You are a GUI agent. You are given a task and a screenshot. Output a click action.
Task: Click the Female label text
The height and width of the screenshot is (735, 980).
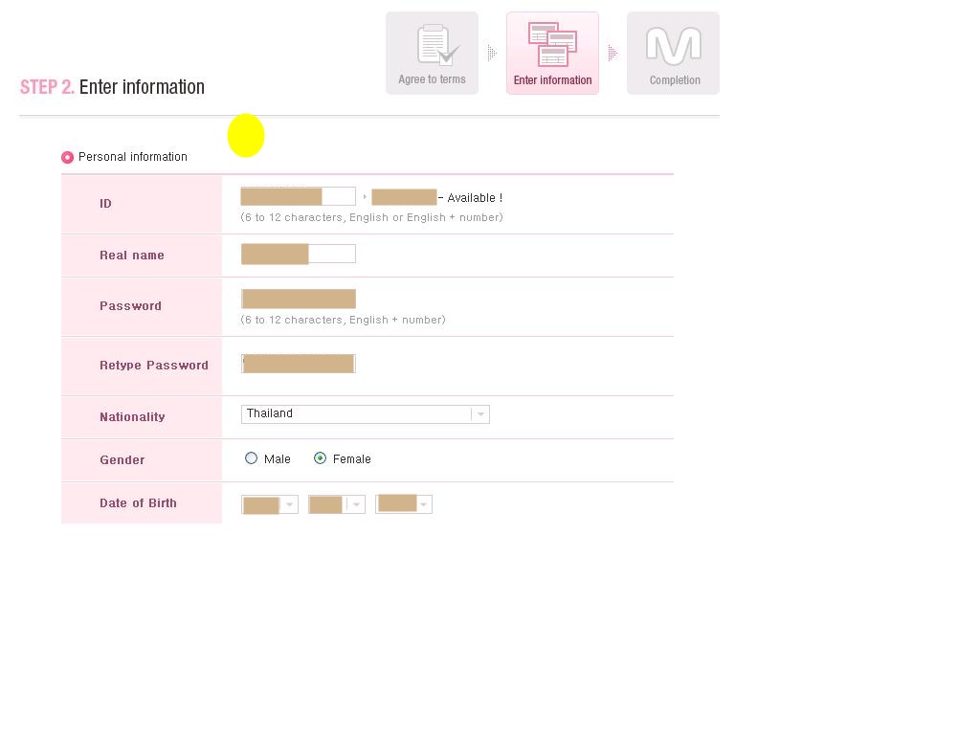coord(352,459)
